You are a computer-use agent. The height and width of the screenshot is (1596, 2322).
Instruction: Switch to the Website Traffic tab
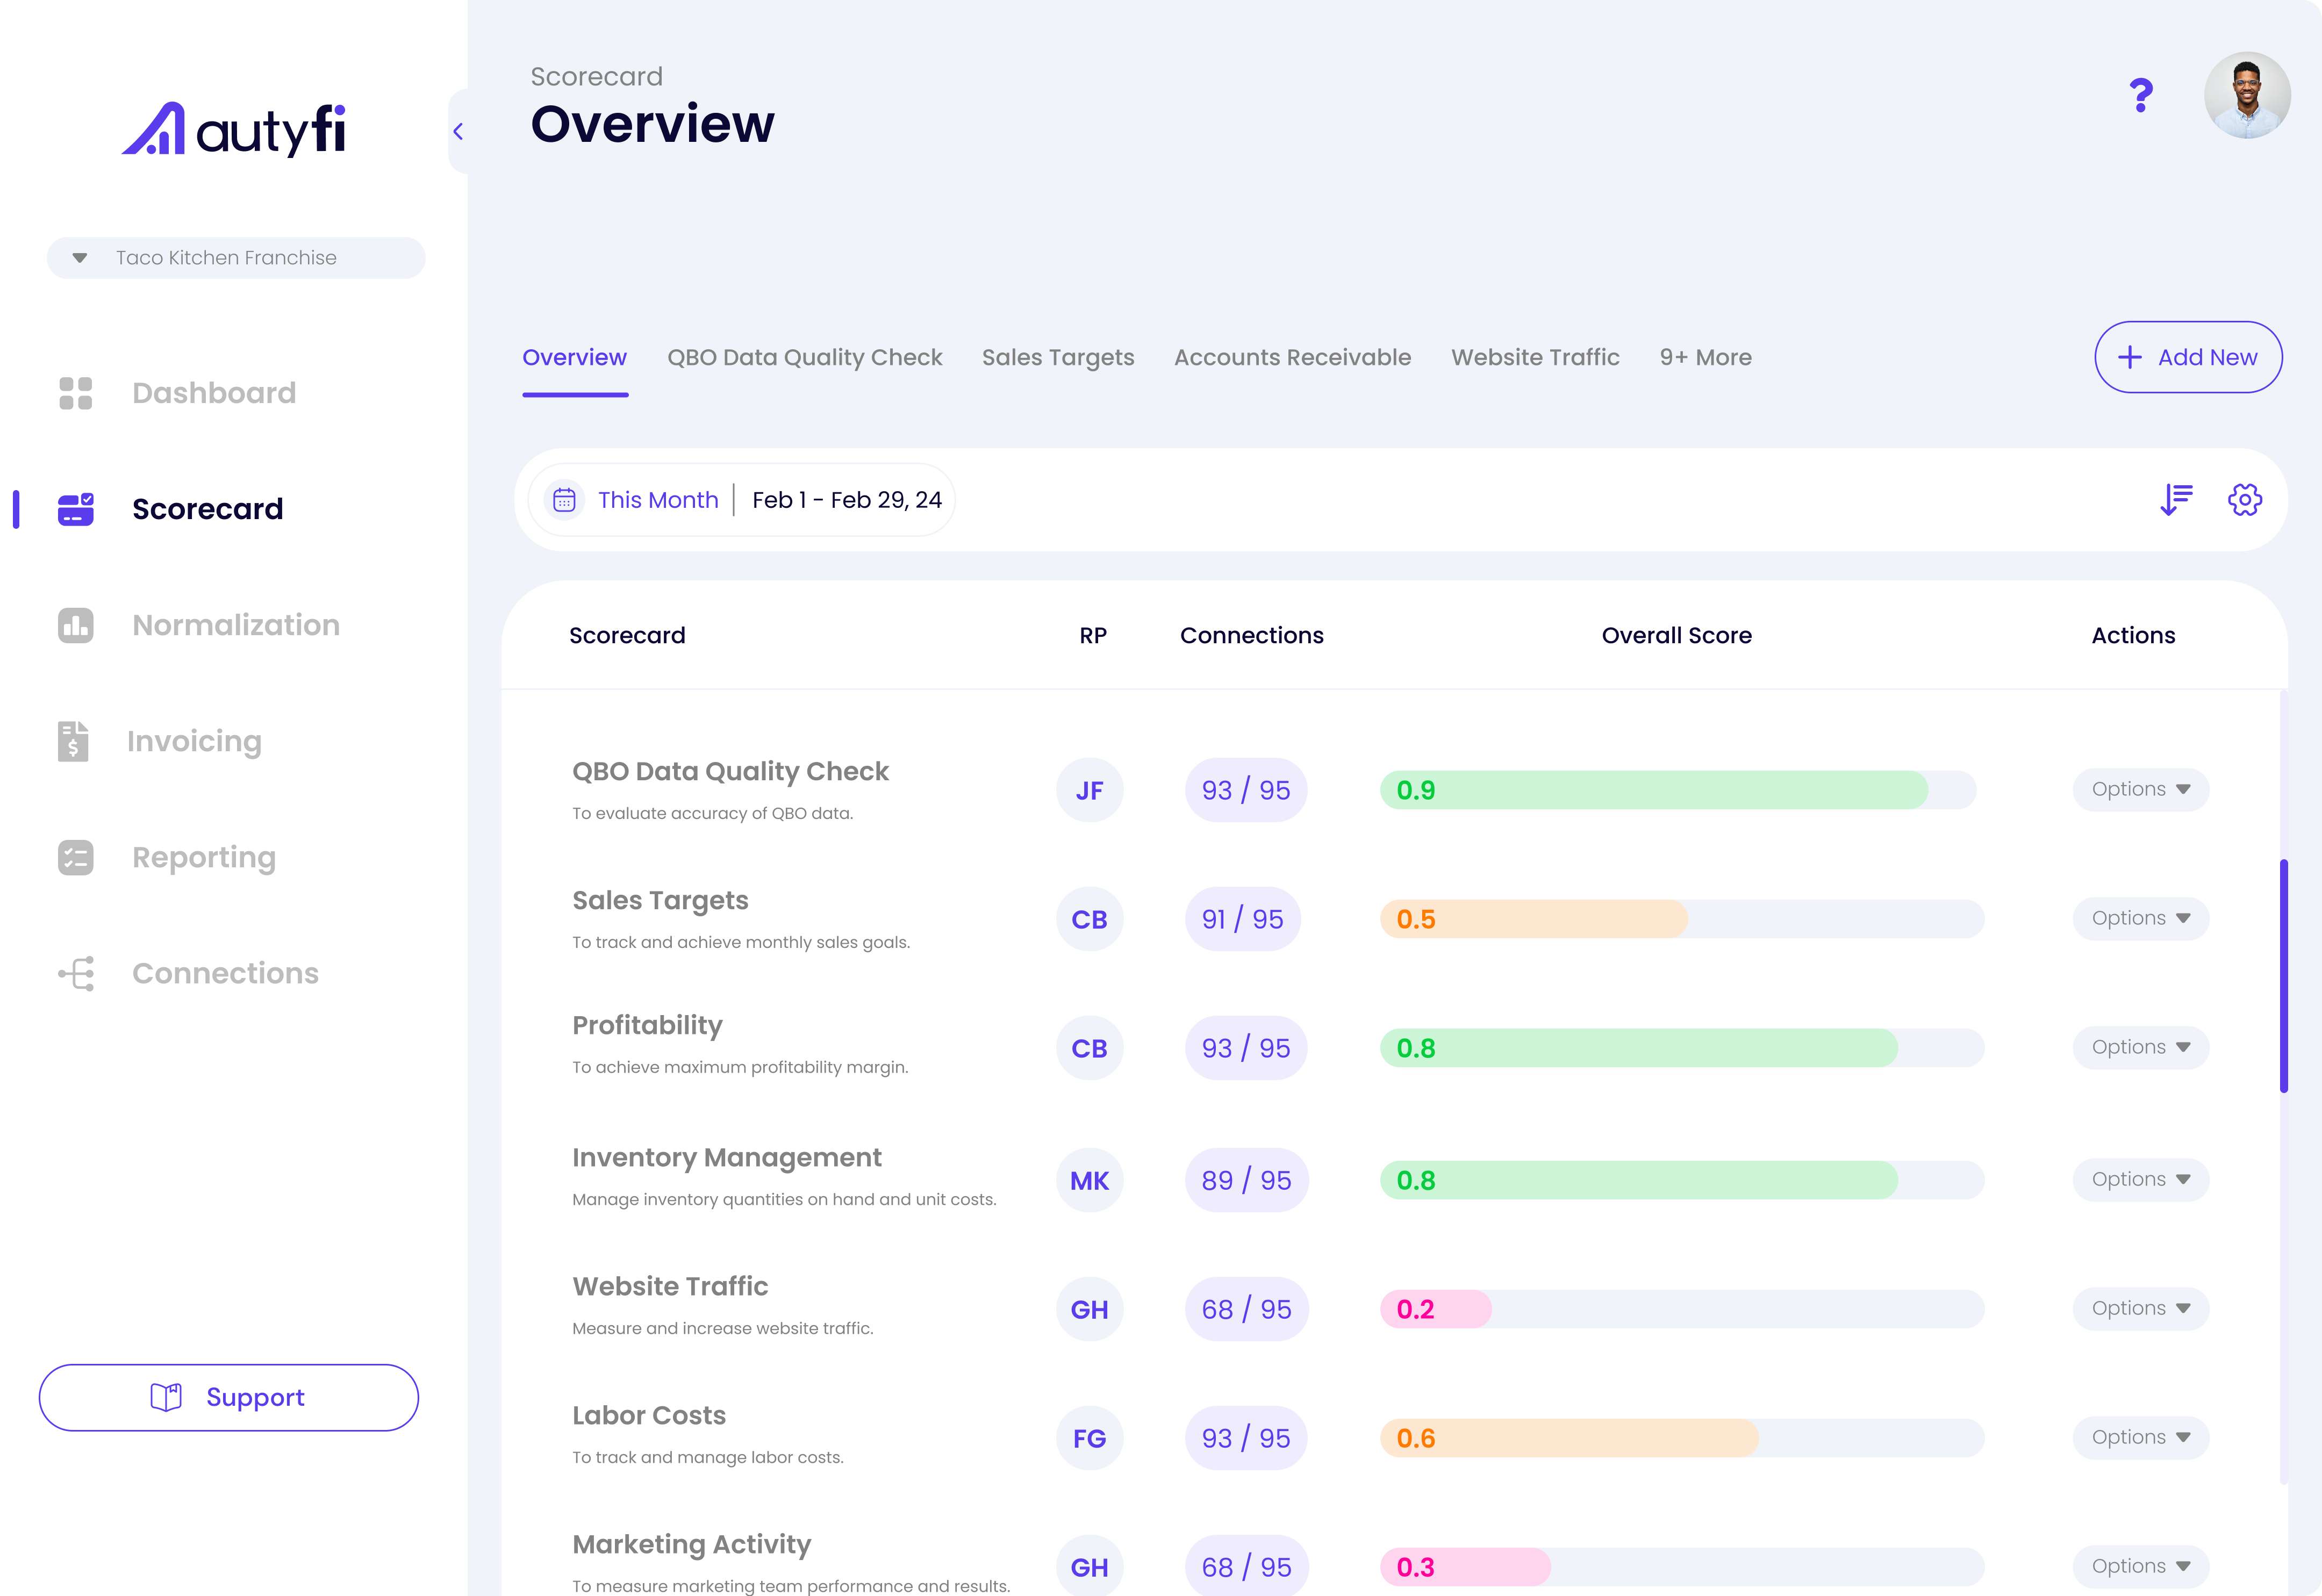click(1535, 357)
